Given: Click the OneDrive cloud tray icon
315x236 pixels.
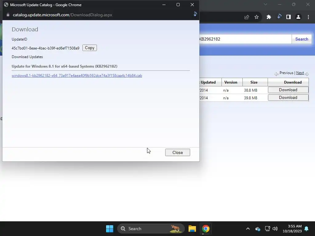Looking at the screenshot, I should pyautogui.click(x=258, y=229).
